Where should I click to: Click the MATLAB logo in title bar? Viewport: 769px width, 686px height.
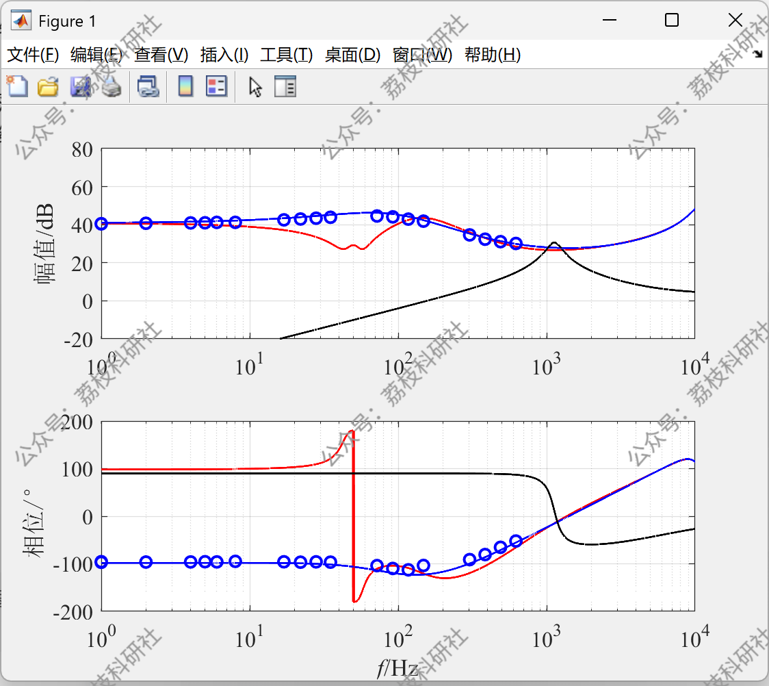(21, 20)
